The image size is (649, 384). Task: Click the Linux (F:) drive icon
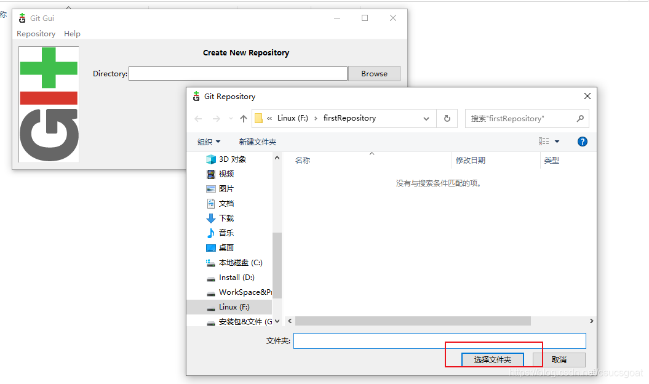point(211,308)
